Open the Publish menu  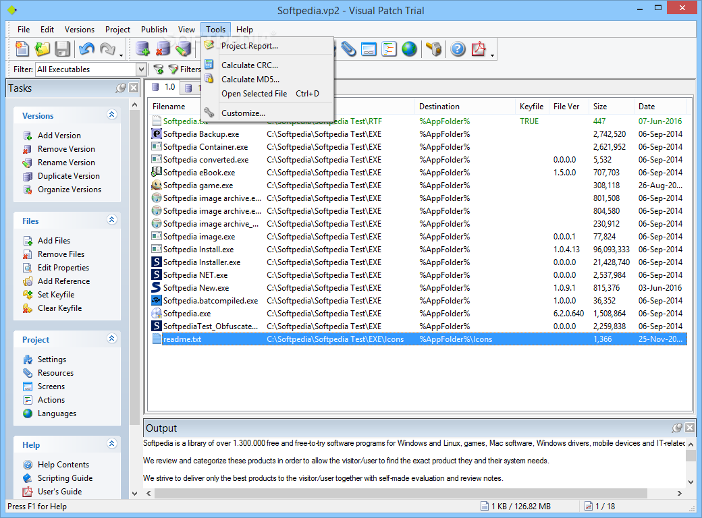(x=154, y=30)
